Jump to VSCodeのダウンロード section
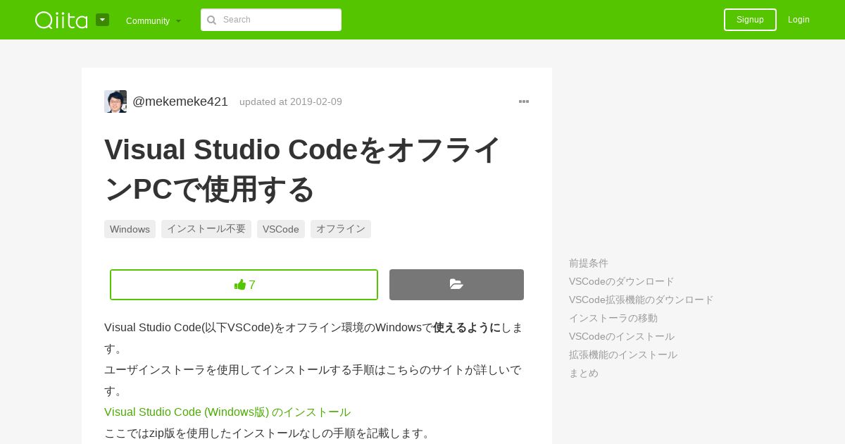Image resolution: width=845 pixels, height=444 pixels. point(622,281)
